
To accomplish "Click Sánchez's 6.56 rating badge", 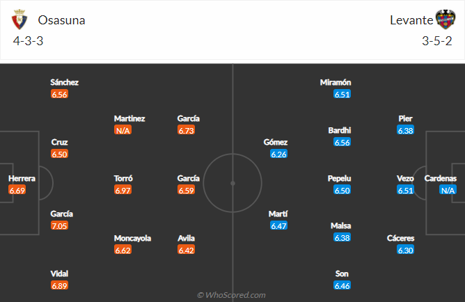I will point(60,94).
